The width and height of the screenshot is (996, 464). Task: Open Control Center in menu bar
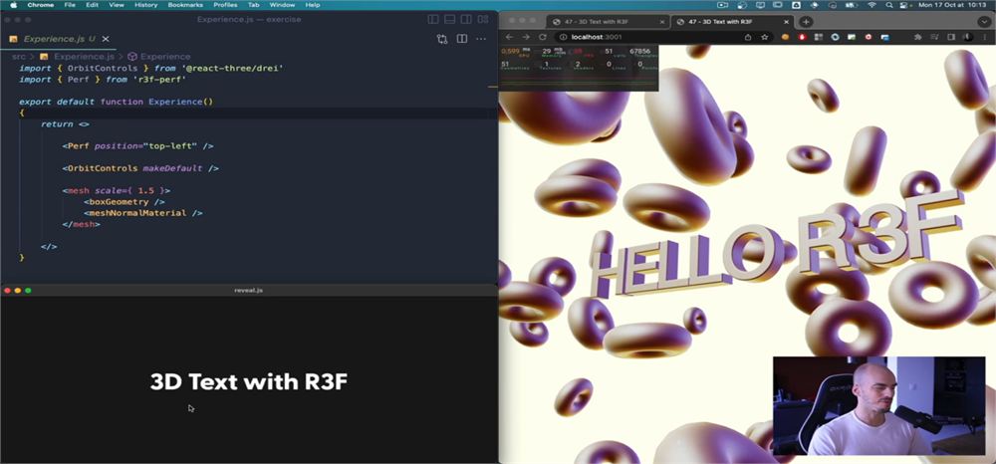(x=904, y=5)
